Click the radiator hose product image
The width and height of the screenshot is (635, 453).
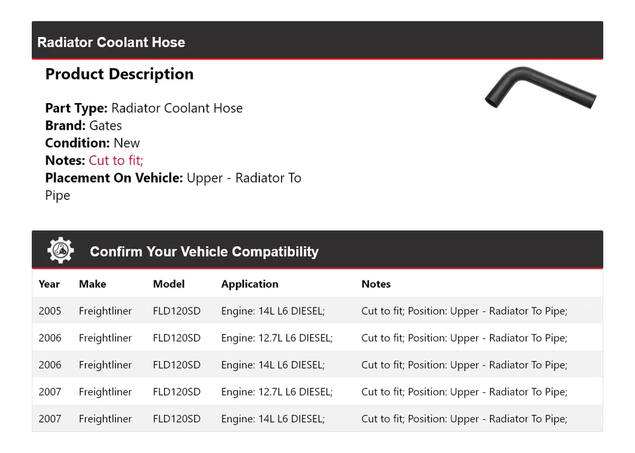540,87
